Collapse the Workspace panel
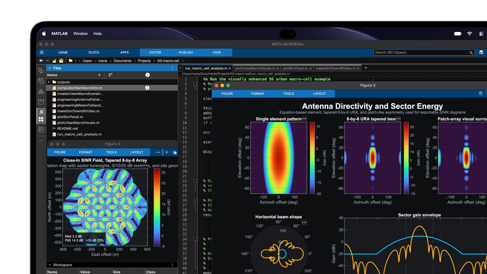 pos(49,265)
